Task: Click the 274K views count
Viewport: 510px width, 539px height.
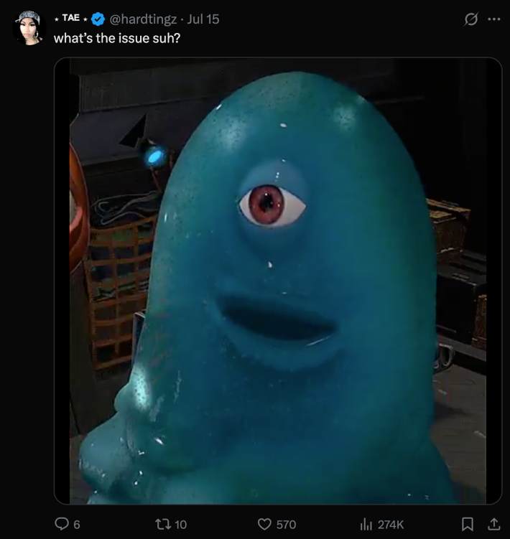Action: point(390,525)
